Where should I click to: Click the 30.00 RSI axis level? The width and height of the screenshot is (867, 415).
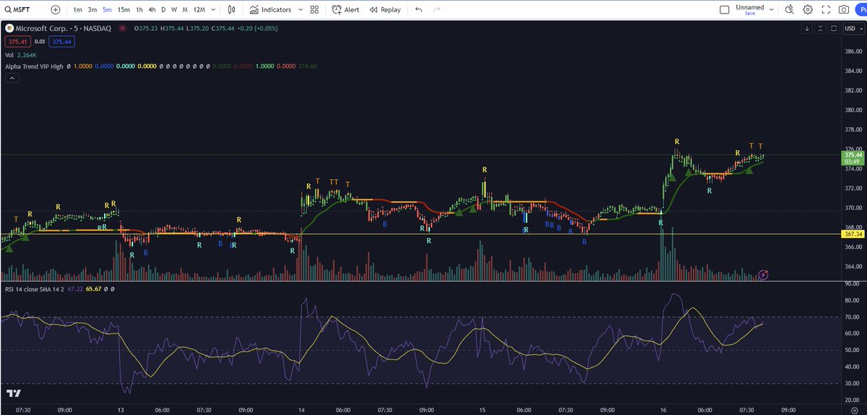click(x=853, y=383)
